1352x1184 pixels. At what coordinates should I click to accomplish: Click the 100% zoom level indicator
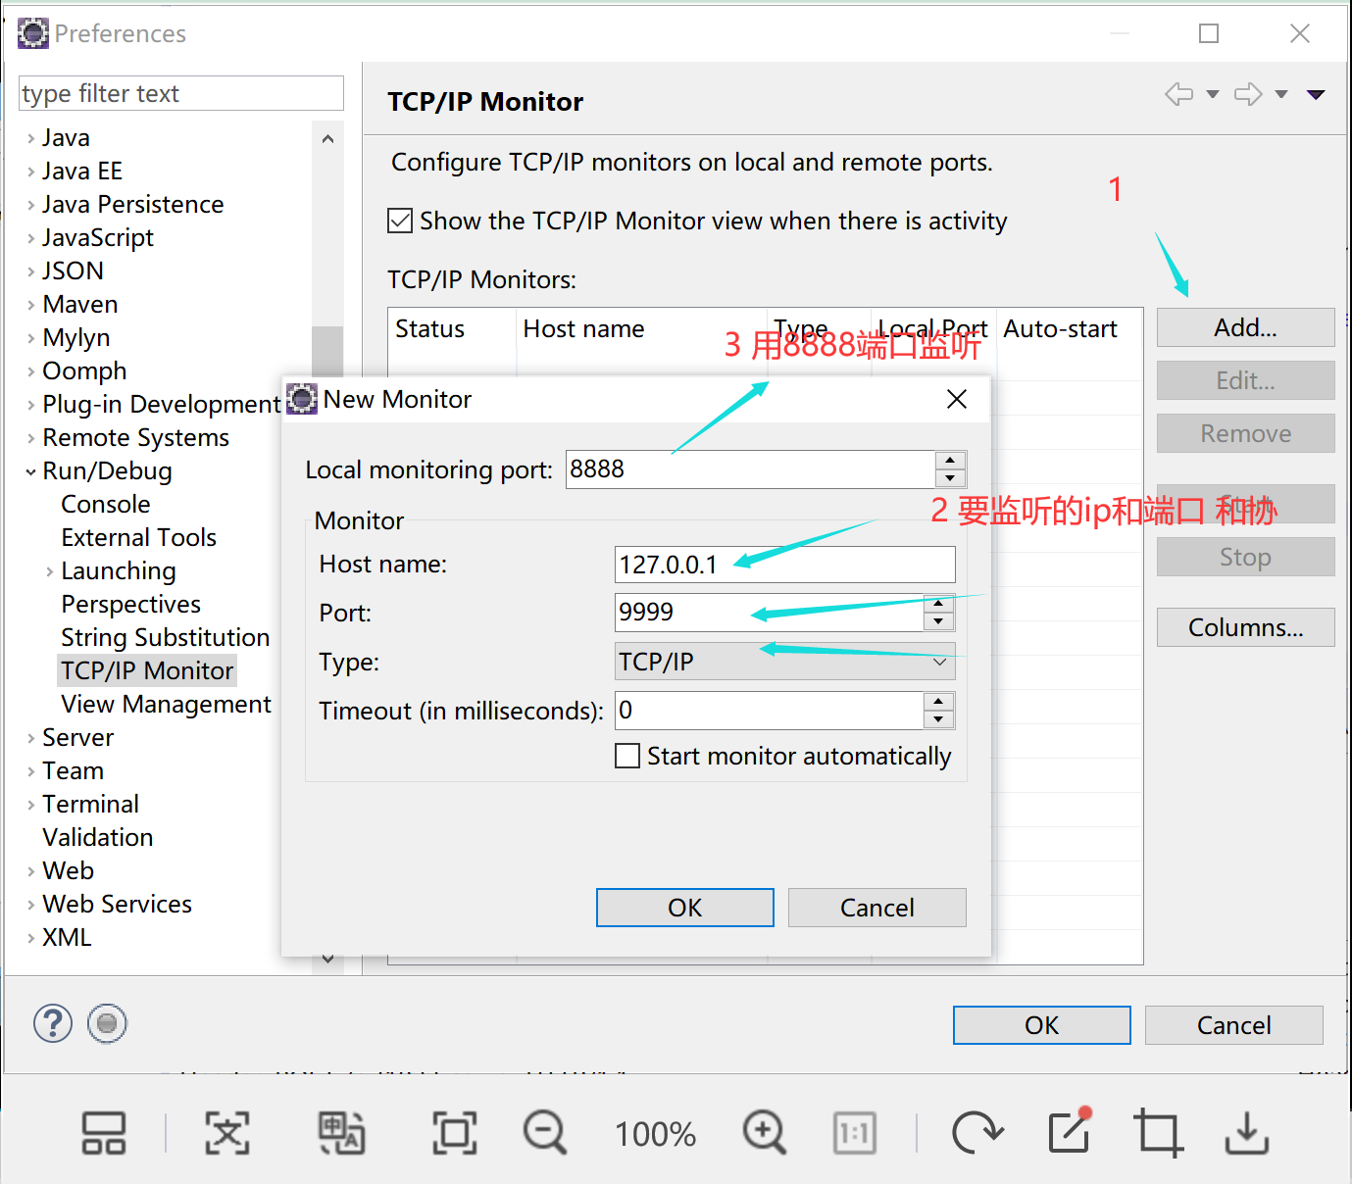655,1134
